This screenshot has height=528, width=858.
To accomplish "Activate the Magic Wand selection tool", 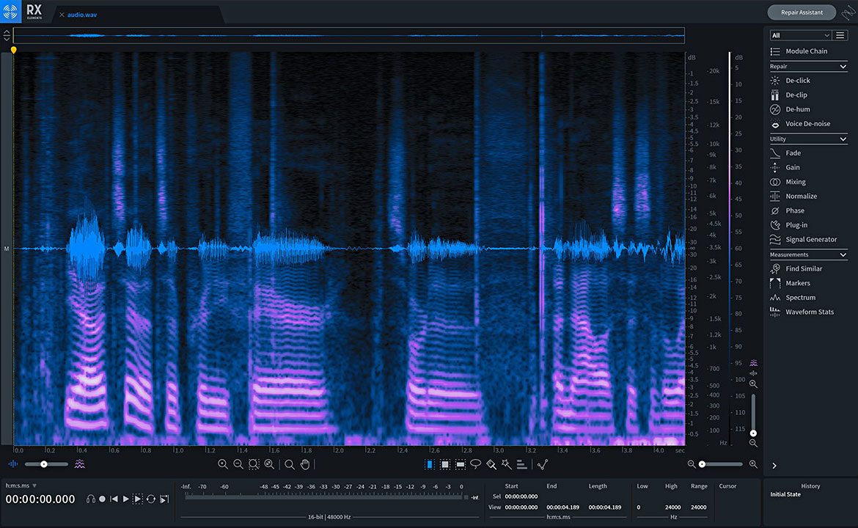I will tap(507, 464).
